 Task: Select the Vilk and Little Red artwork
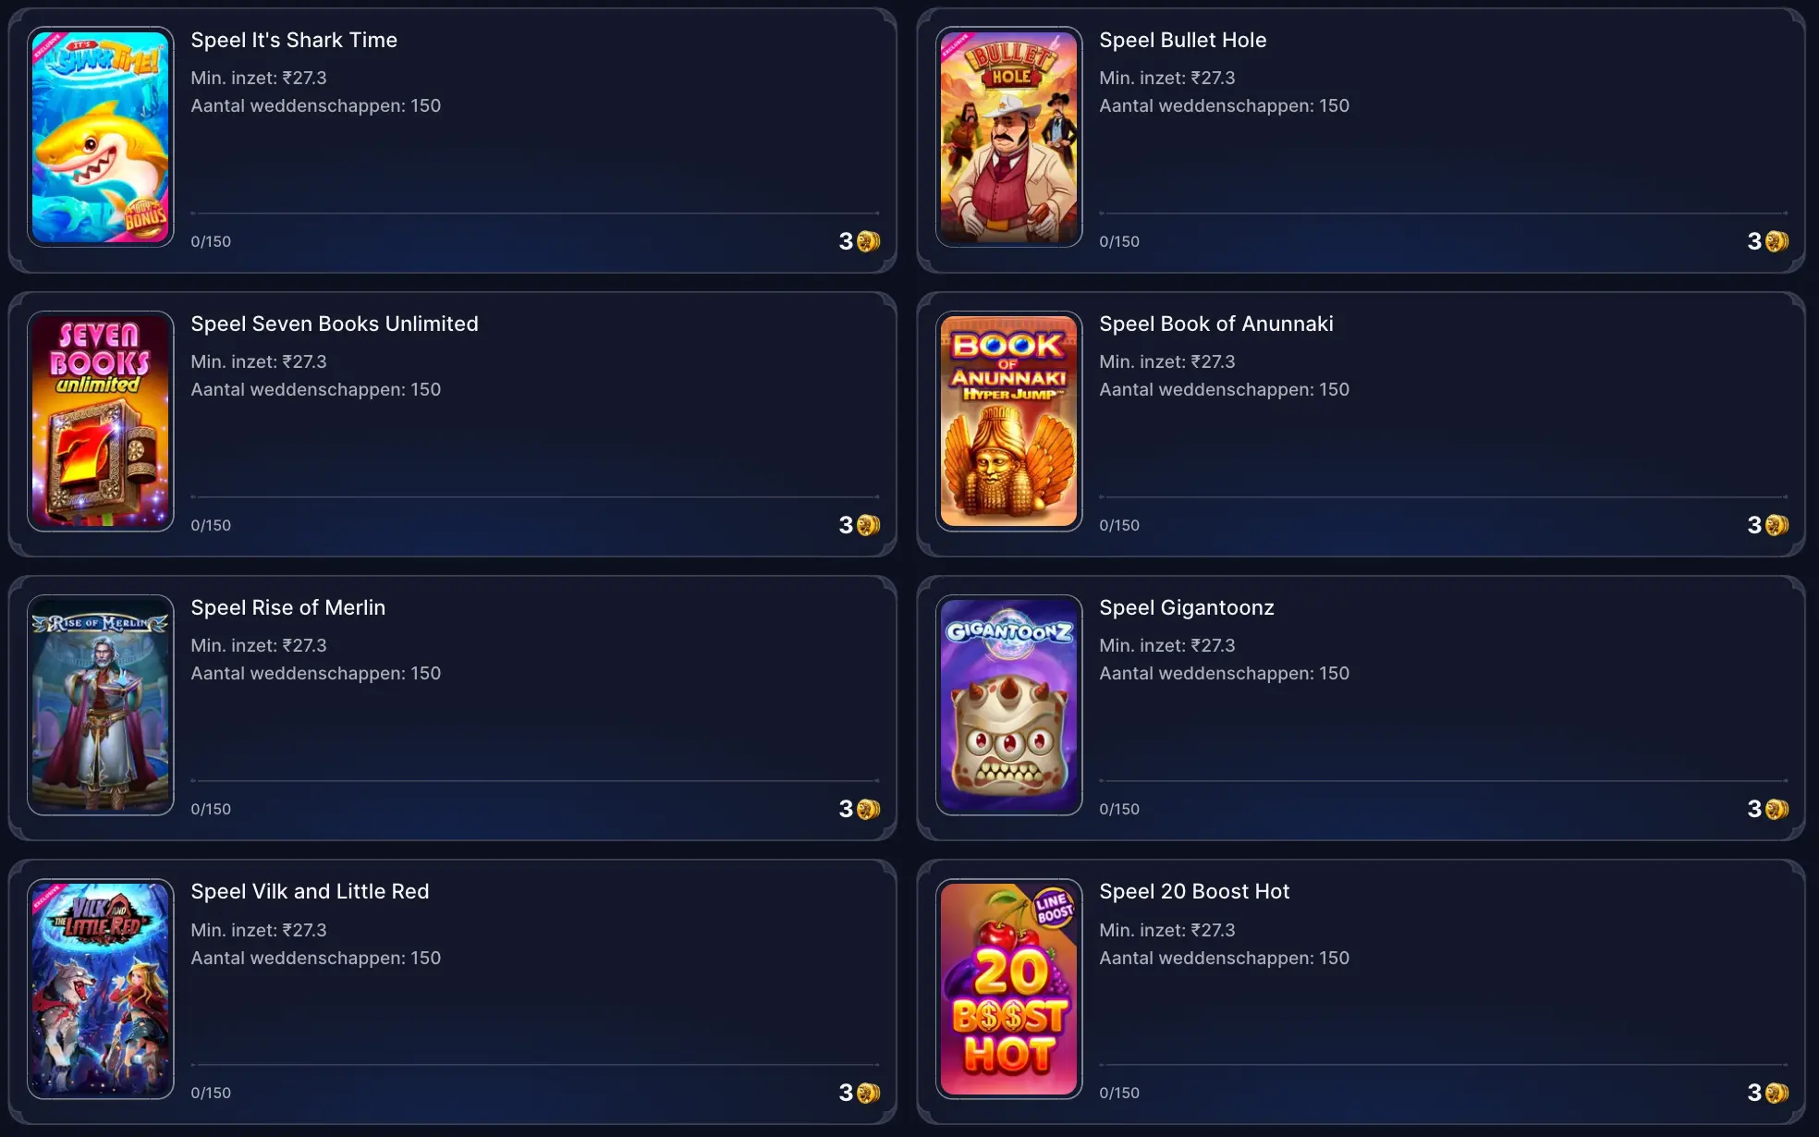point(101,988)
